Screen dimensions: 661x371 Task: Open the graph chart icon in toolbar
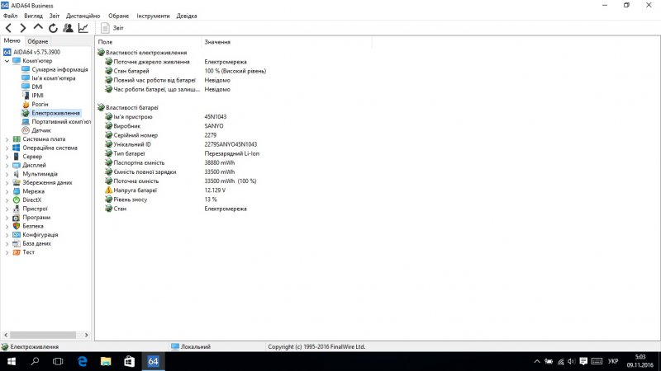(83, 27)
